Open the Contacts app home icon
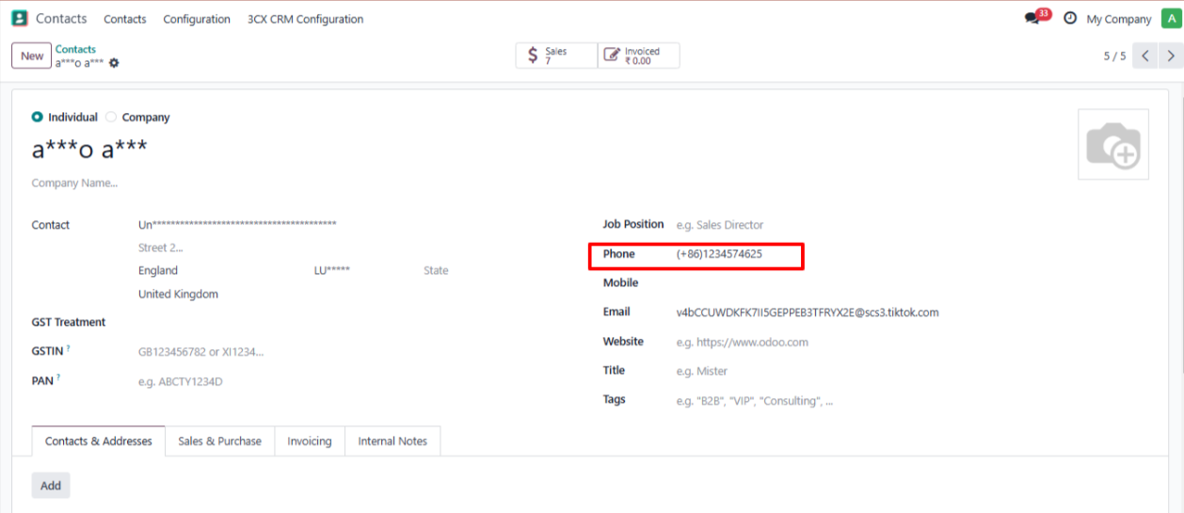 click(19, 18)
